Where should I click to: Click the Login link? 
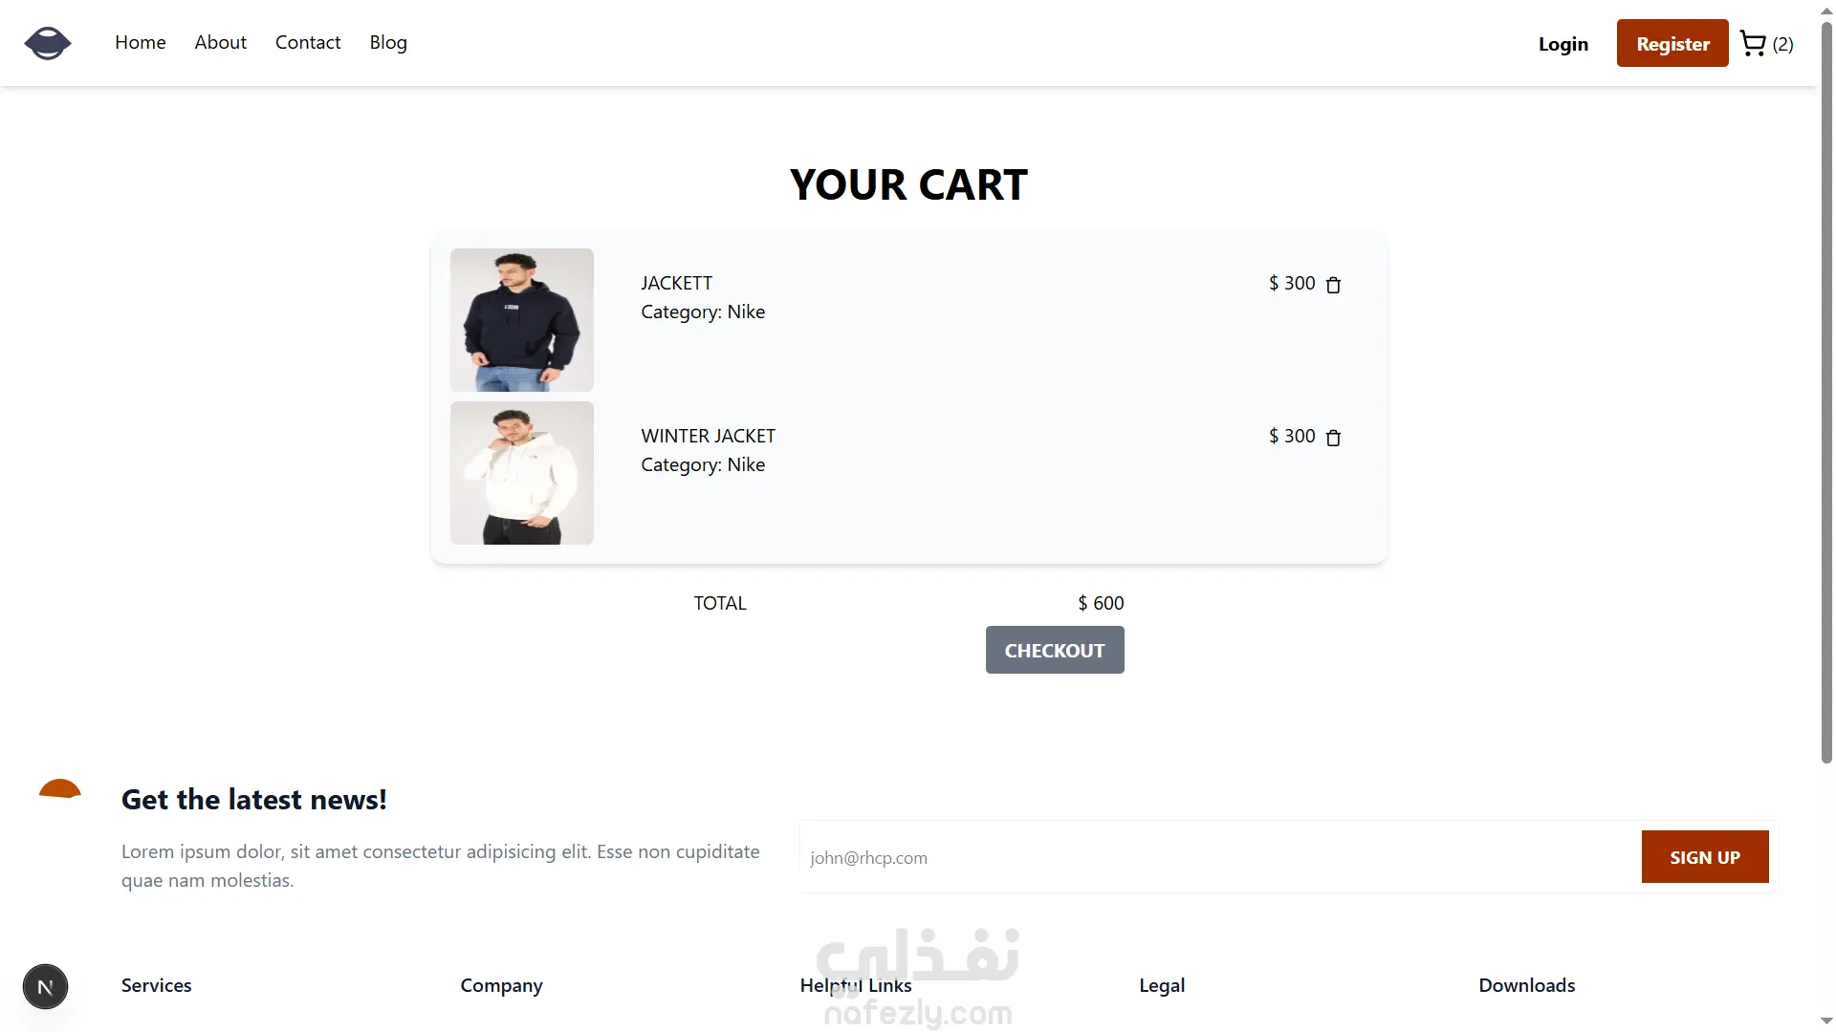tap(1563, 44)
